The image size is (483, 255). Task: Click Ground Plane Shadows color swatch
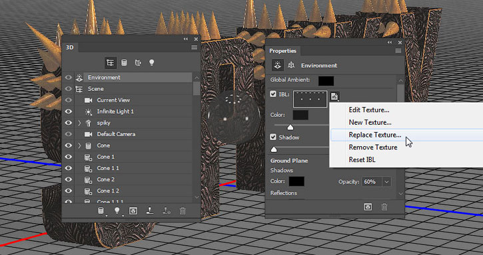tap(296, 181)
